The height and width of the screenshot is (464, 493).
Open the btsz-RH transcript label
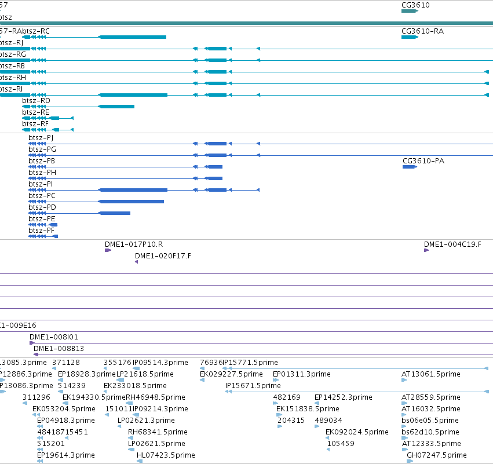click(x=13, y=78)
